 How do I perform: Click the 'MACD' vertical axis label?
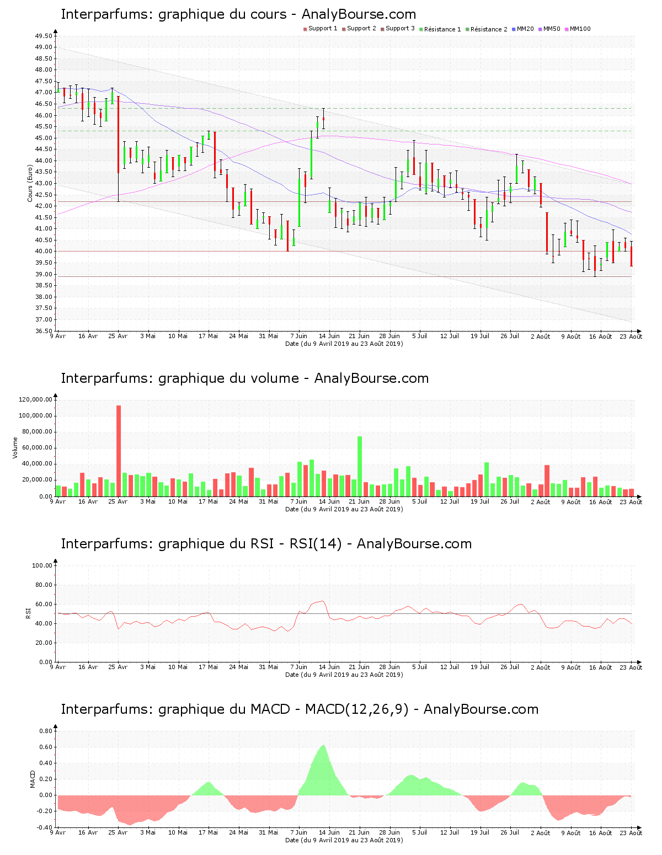[x=33, y=778]
